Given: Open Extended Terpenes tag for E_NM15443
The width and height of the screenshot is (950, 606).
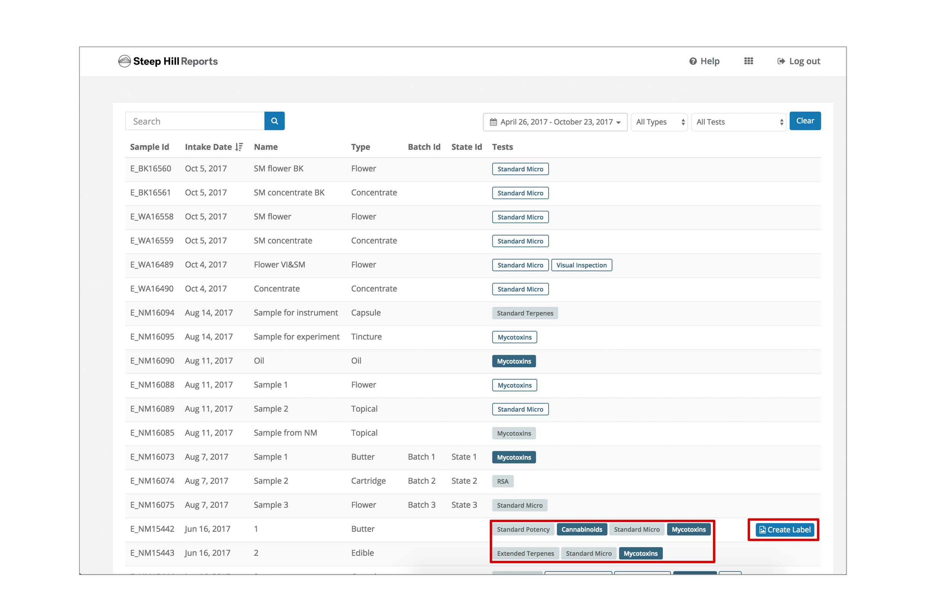Looking at the screenshot, I should click(x=525, y=554).
